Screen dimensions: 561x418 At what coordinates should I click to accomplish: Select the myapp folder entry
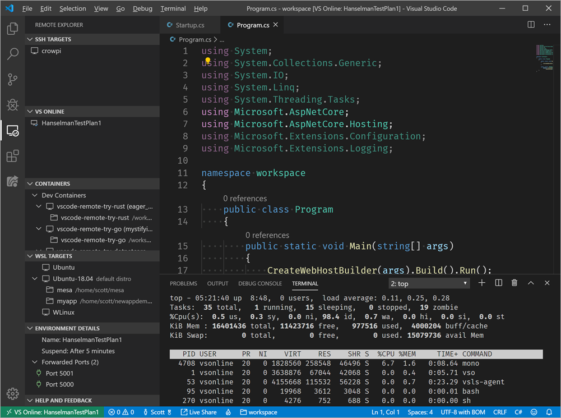pos(92,301)
